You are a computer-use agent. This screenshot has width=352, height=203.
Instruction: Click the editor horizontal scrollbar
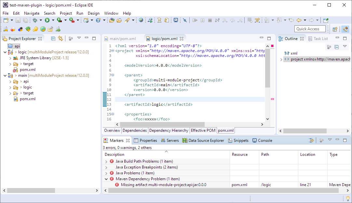pos(162,125)
